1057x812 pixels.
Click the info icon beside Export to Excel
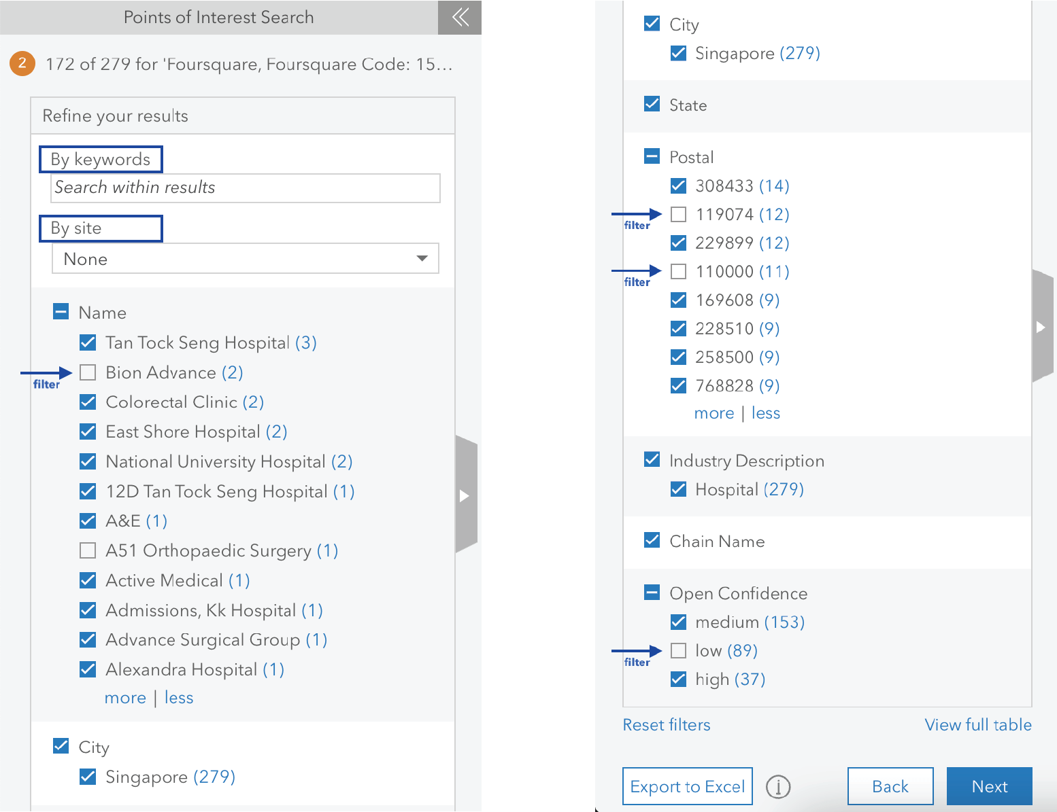[778, 786]
